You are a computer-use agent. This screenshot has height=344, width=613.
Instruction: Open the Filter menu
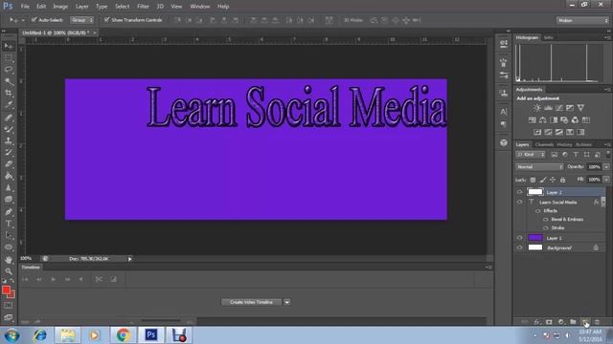143,7
